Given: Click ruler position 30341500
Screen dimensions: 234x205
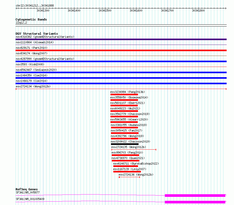Looking at the screenshot, I should pyautogui.click(x=105, y=10).
